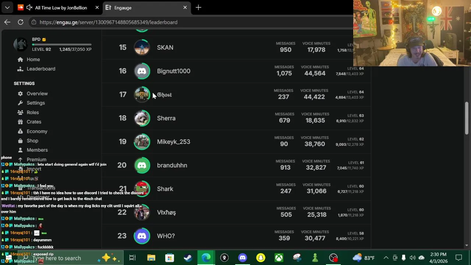Click the Crates gift box icon
The image size is (471, 265).
coord(20,122)
